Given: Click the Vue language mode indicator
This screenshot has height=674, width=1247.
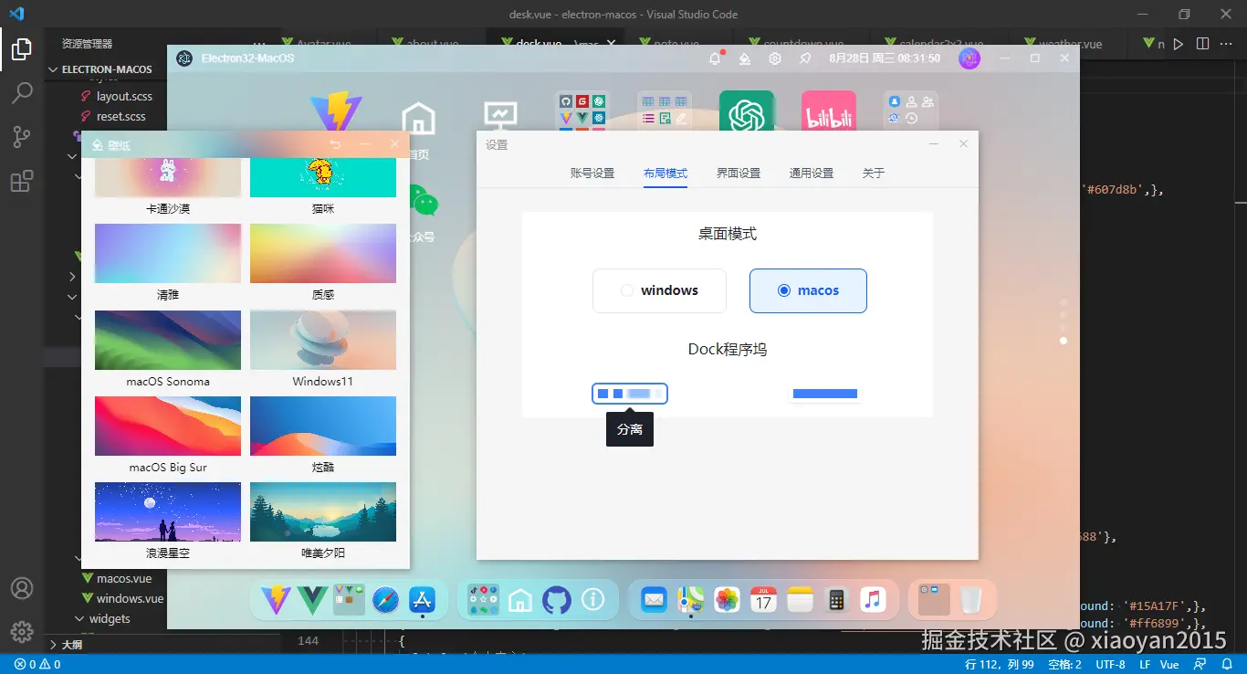Looking at the screenshot, I should (1168, 665).
